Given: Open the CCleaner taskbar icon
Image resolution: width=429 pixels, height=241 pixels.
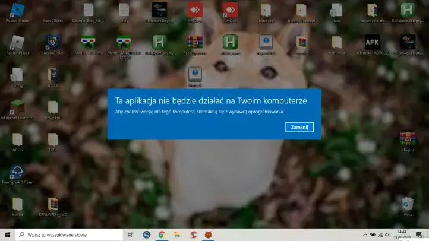Looking at the screenshot, I should coord(194,234).
